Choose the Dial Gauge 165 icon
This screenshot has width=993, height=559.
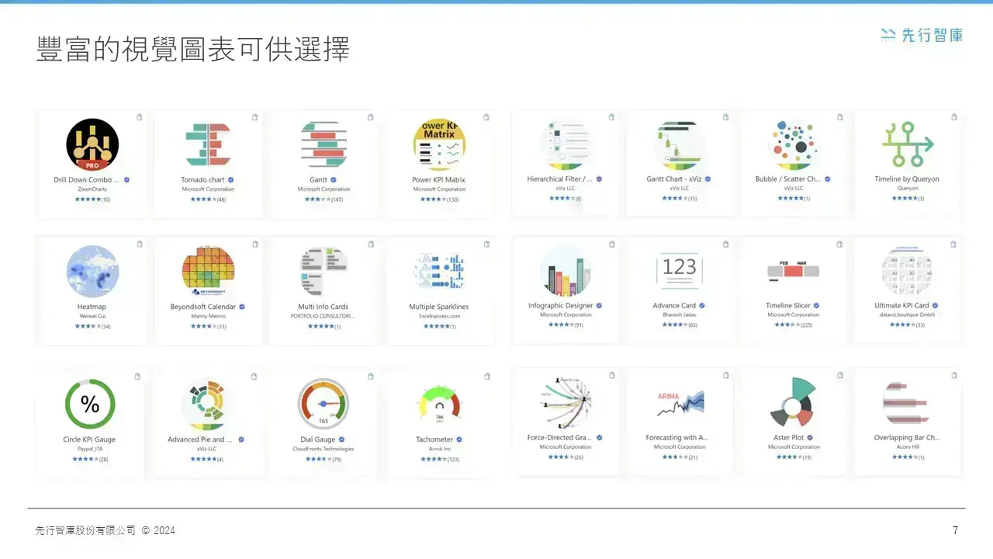[324, 404]
